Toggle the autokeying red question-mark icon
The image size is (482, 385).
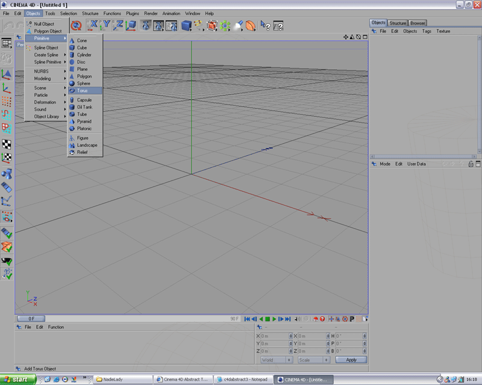pos(322,319)
